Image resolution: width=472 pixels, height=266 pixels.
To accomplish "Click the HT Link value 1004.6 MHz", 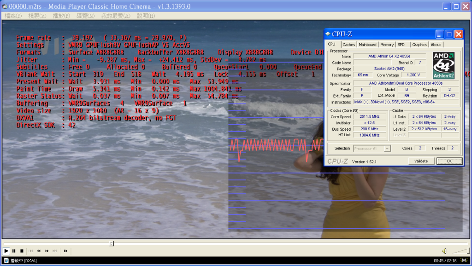I will coord(369,135).
